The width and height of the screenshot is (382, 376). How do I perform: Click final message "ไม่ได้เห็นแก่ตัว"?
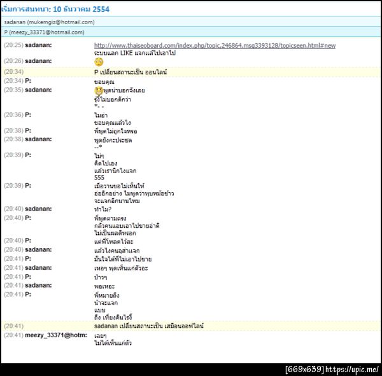pos(113,343)
